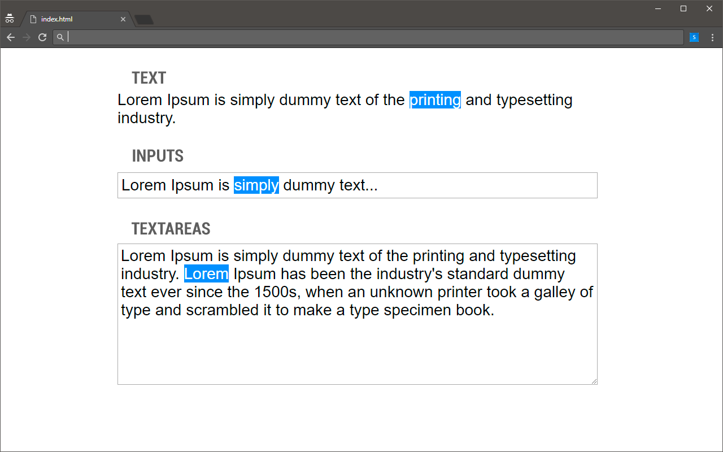Click the page icon on index.html tab
723x452 pixels.
coord(33,19)
